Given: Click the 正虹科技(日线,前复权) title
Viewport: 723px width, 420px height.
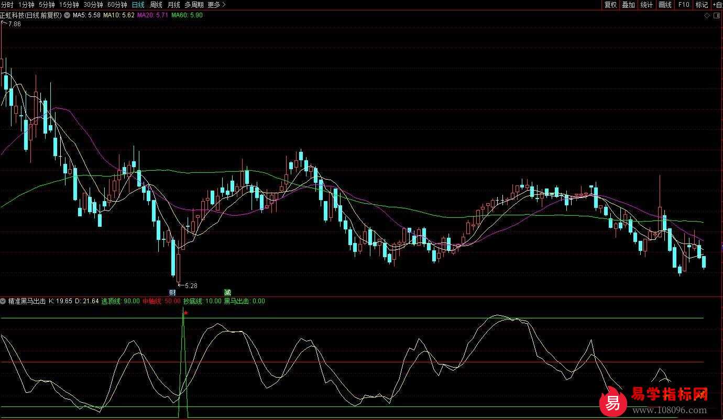Looking at the screenshot, I should 31,15.
